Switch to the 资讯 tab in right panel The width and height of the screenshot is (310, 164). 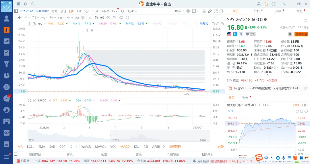[278, 11]
